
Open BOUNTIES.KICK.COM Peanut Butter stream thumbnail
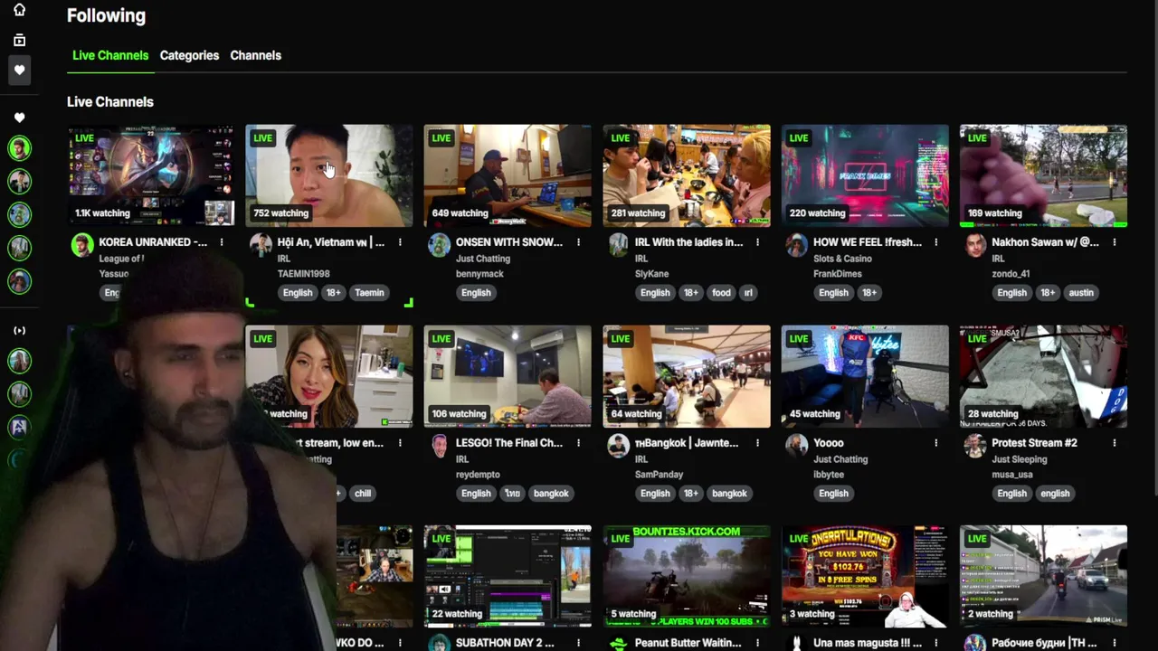pos(687,576)
